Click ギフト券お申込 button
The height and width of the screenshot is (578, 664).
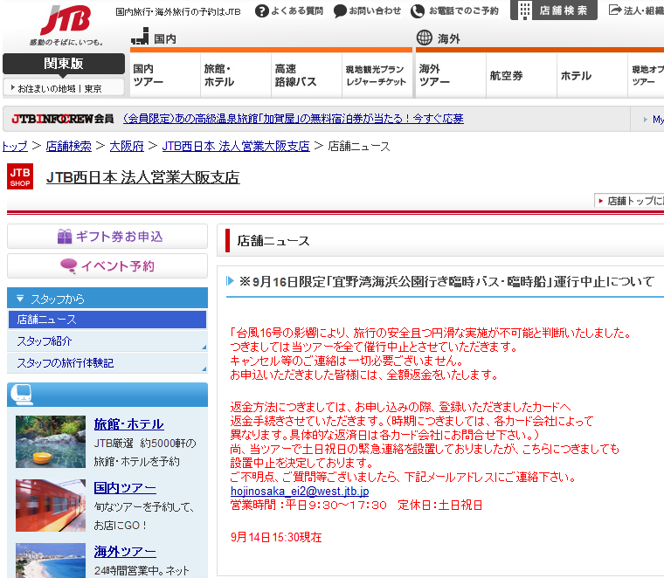coord(107,236)
